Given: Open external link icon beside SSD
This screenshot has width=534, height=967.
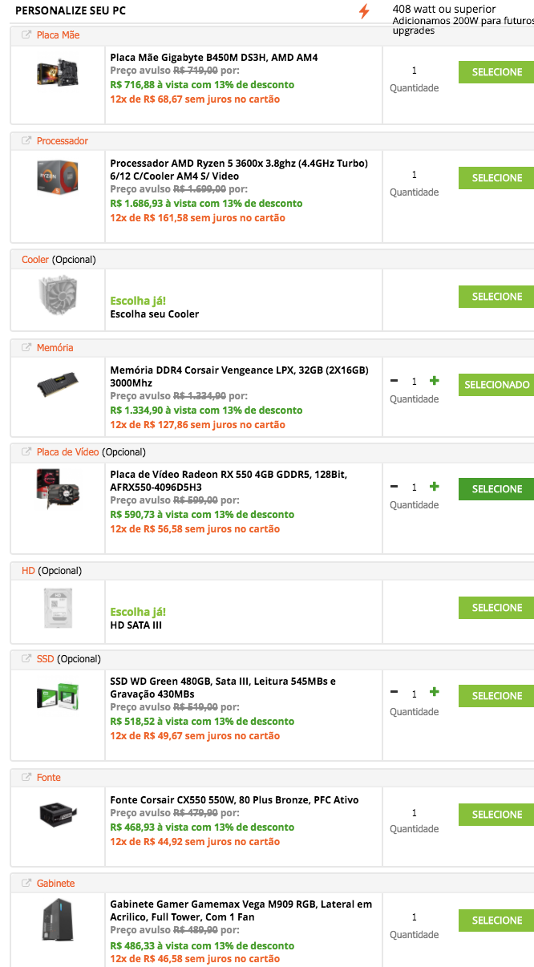Looking at the screenshot, I should pyautogui.click(x=26, y=659).
